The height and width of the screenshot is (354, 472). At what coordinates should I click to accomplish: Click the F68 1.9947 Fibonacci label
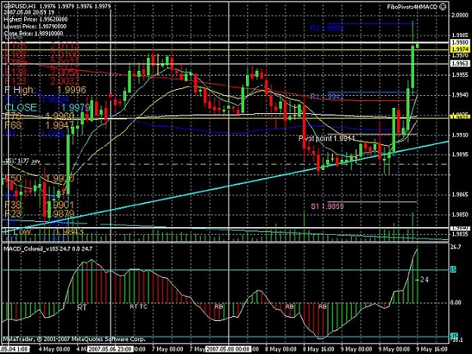(x=39, y=125)
